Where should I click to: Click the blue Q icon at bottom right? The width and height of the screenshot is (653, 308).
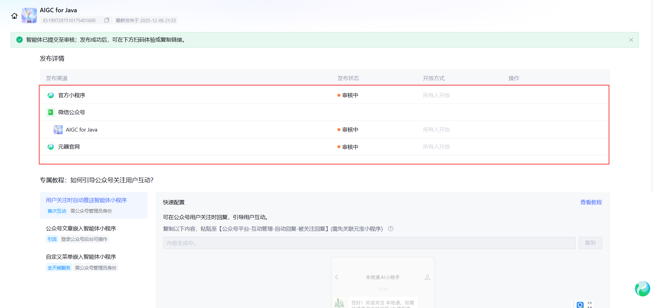(580, 305)
